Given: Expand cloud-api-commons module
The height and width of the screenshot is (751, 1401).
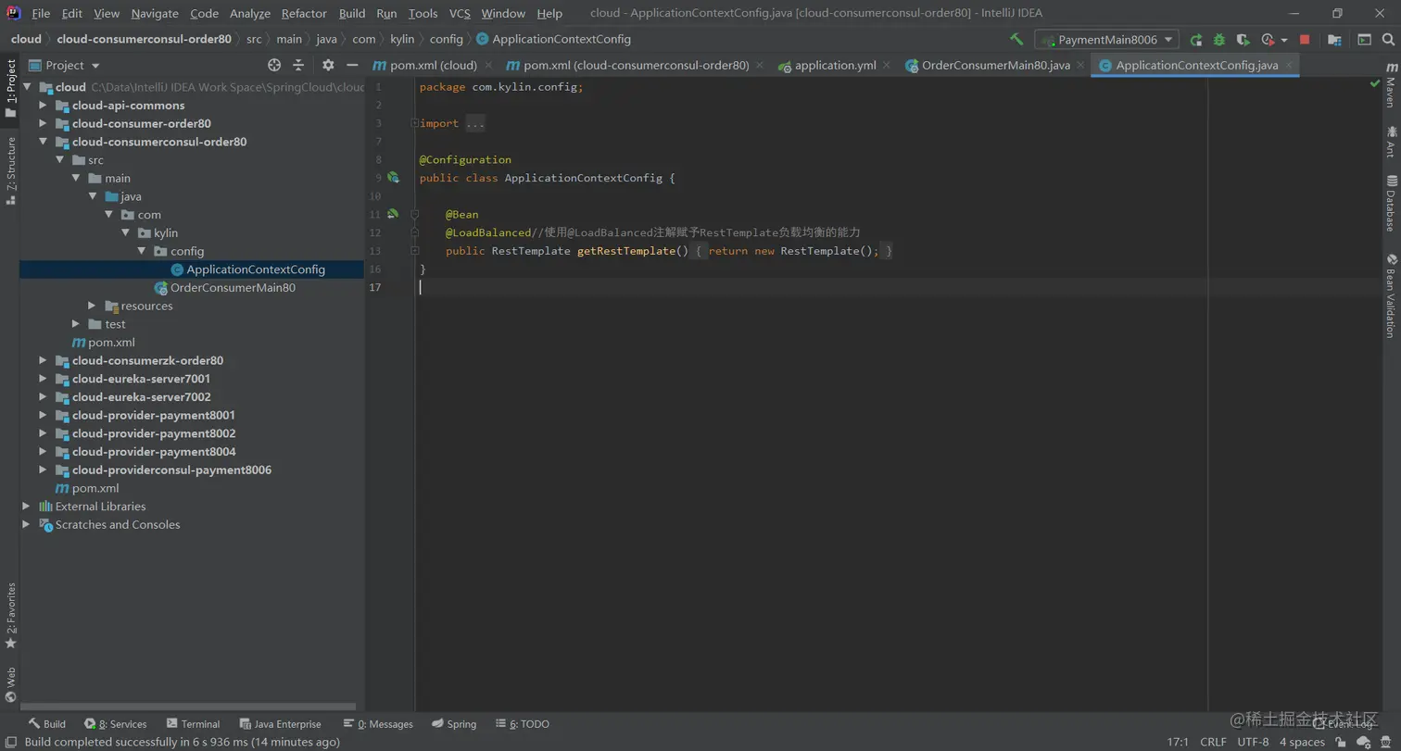Looking at the screenshot, I should (44, 106).
